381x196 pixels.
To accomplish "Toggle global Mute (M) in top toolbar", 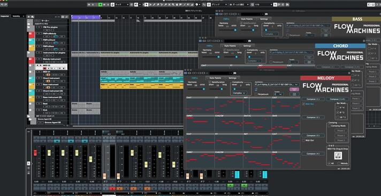I will point(89,5).
